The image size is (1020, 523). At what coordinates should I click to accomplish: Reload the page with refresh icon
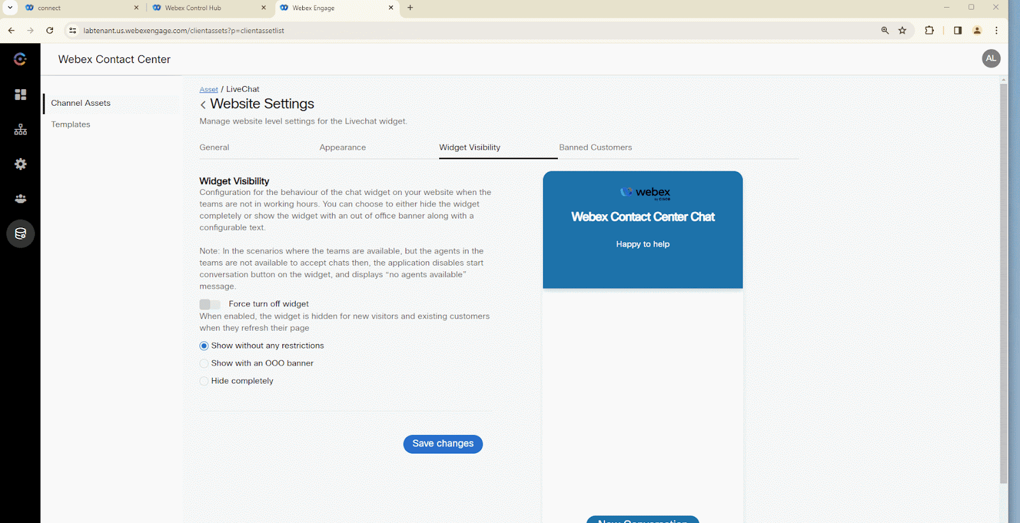pyautogui.click(x=50, y=30)
